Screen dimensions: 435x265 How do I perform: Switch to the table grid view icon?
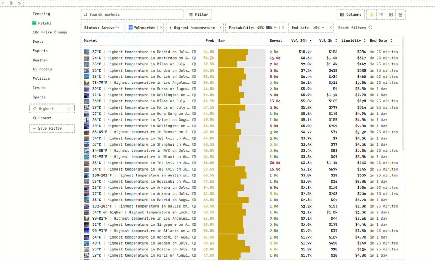pyautogui.click(x=372, y=15)
